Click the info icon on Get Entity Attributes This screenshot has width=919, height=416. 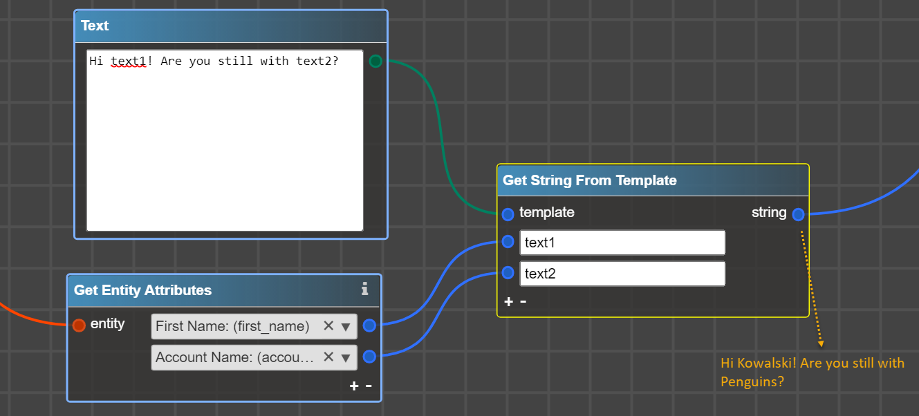pos(365,290)
